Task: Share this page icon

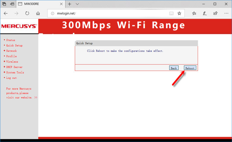Action: coord(215,13)
